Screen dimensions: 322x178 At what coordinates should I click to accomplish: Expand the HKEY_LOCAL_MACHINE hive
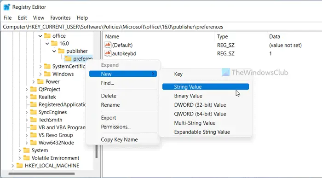[x=13, y=166]
